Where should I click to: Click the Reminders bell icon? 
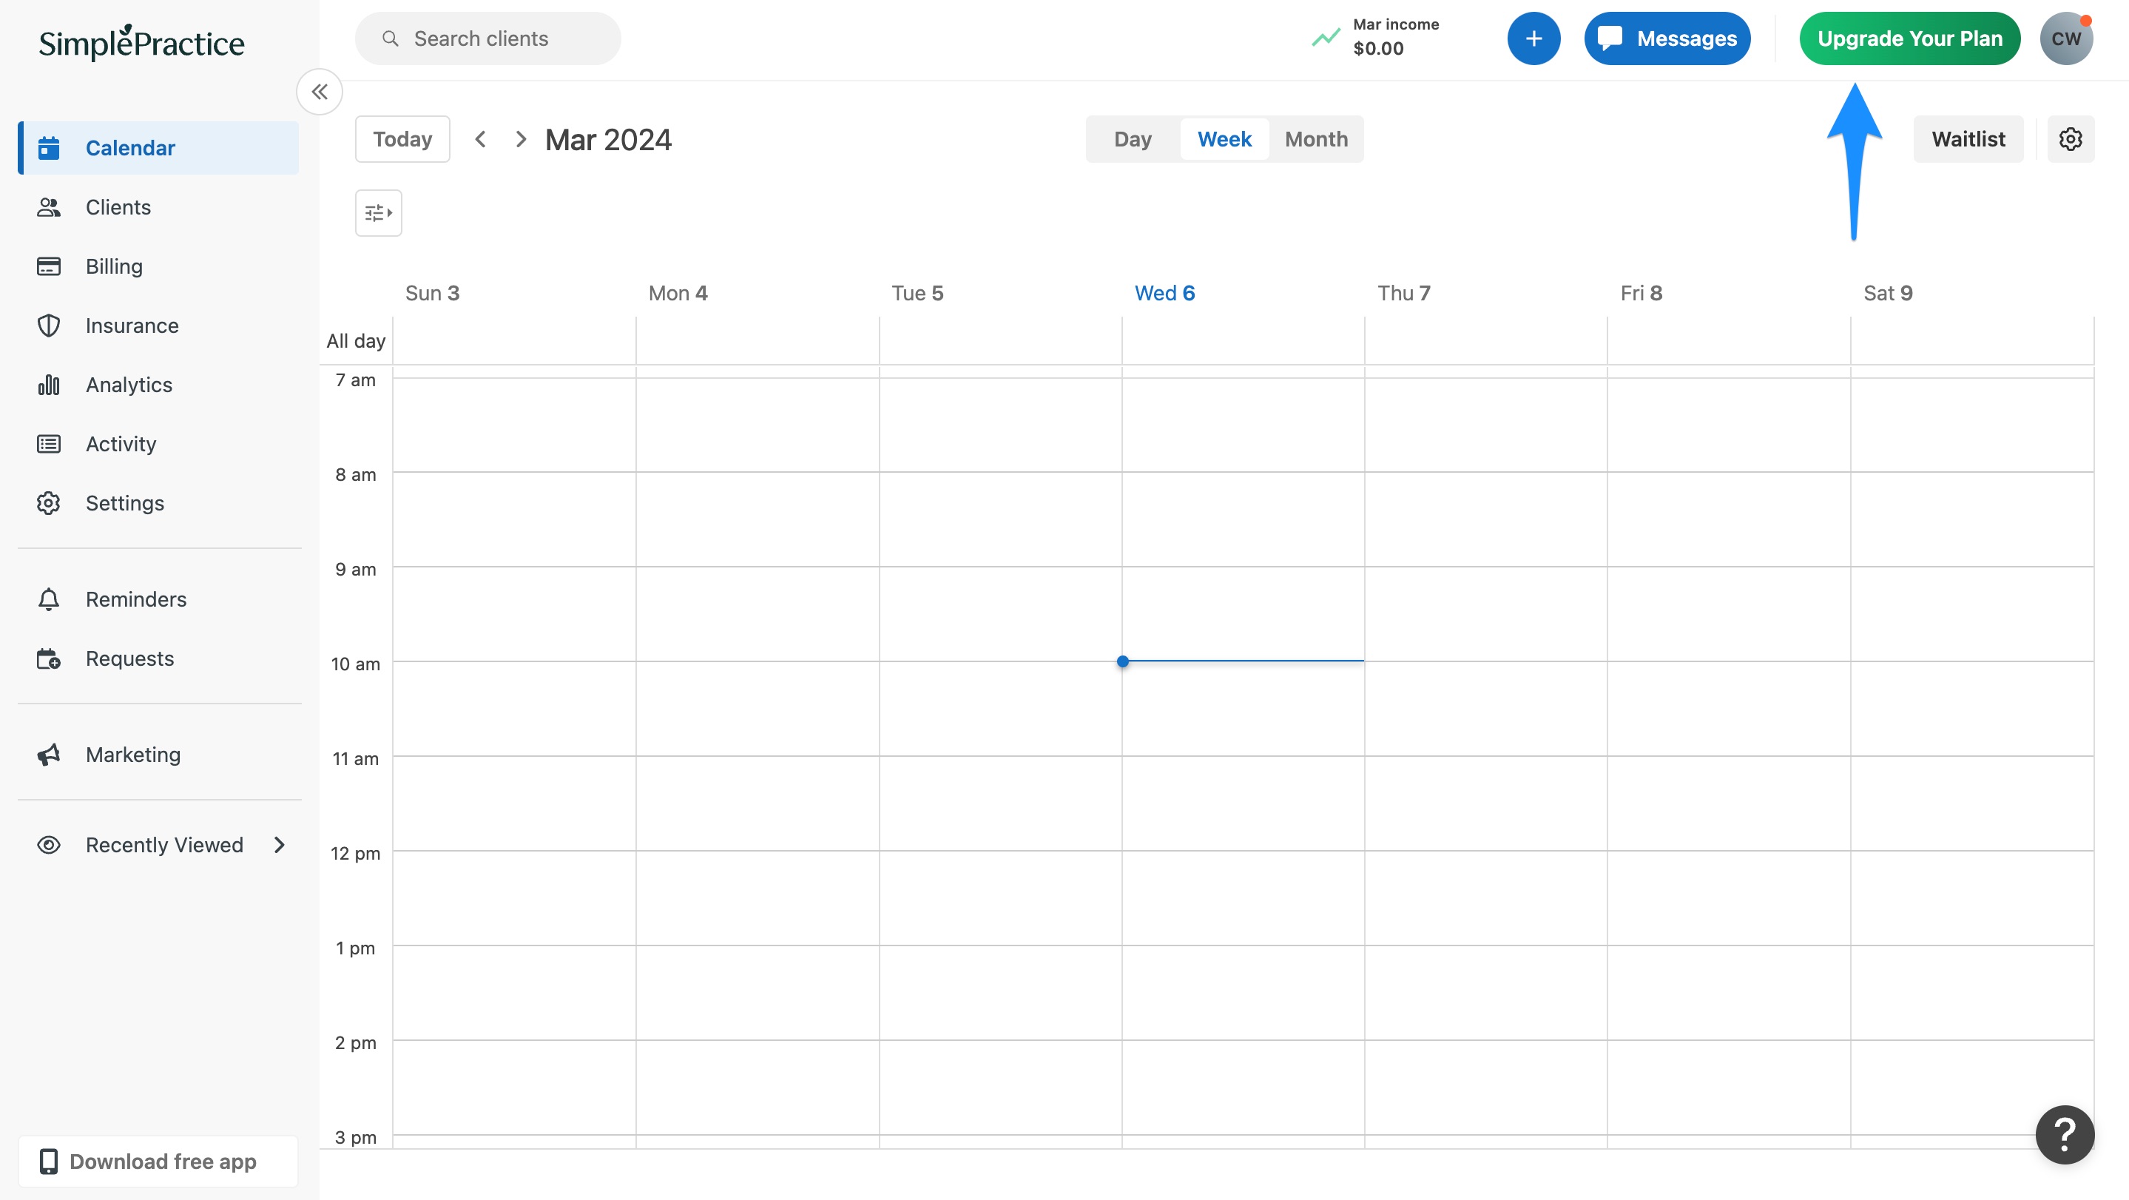coord(49,599)
